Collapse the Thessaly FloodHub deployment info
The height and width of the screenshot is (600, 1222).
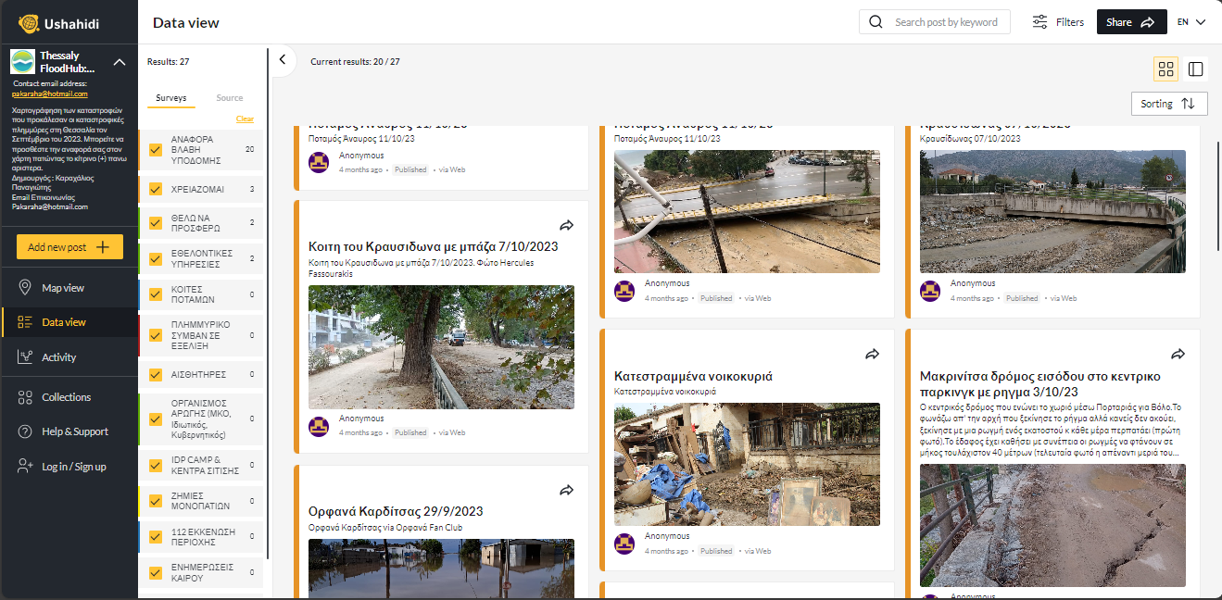120,62
